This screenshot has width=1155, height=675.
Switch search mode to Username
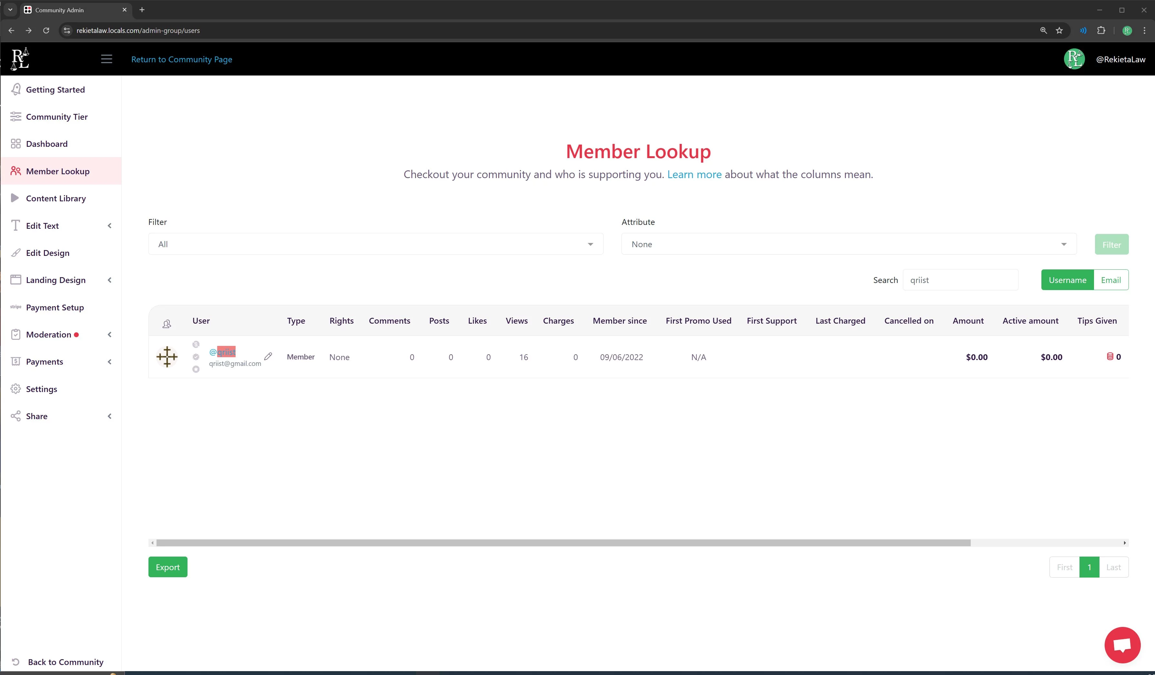(1068, 280)
